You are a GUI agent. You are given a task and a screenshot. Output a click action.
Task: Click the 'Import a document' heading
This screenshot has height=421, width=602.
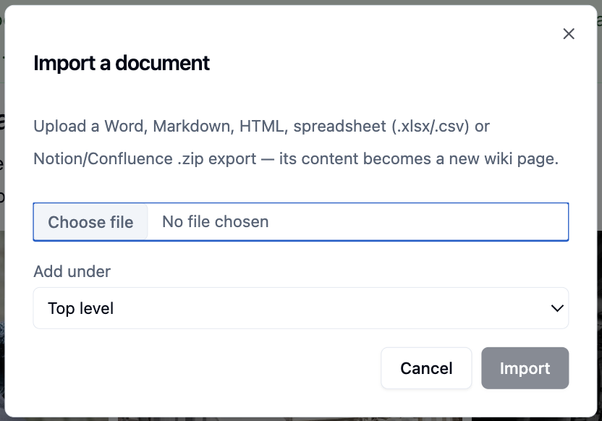pyautogui.click(x=122, y=63)
